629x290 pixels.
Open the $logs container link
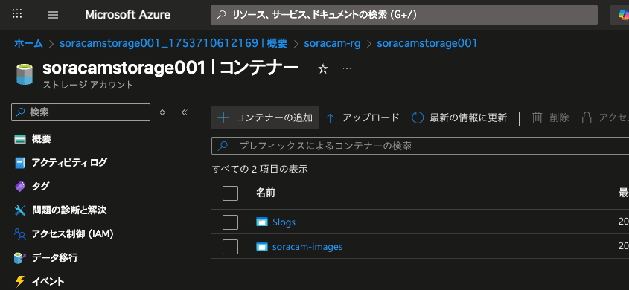(x=284, y=222)
